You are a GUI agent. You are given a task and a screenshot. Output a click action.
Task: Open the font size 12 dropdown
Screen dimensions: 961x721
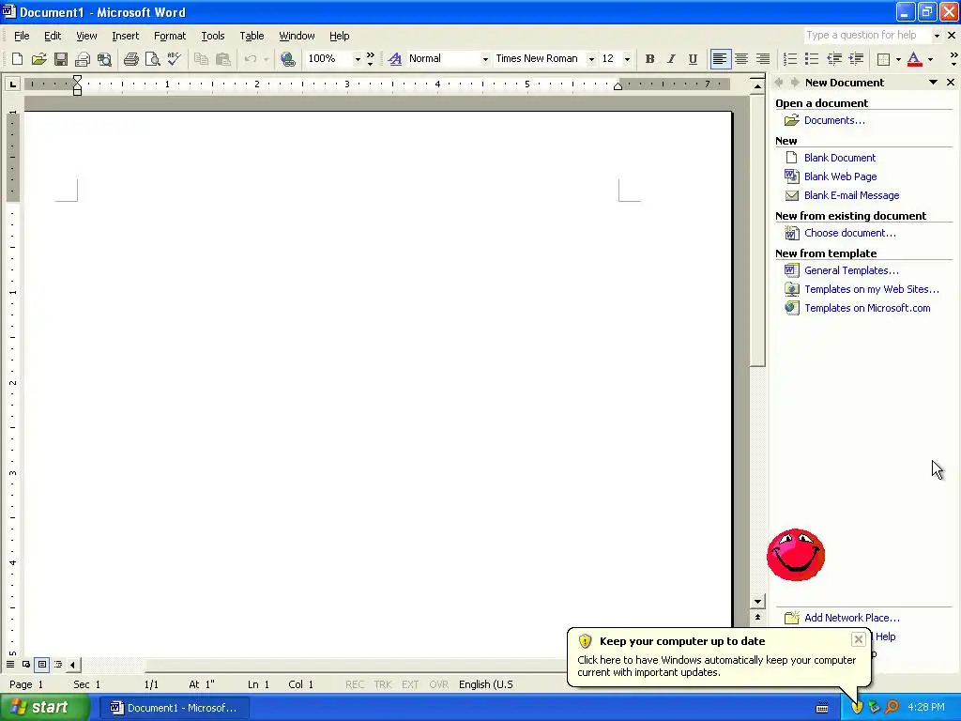(x=626, y=59)
